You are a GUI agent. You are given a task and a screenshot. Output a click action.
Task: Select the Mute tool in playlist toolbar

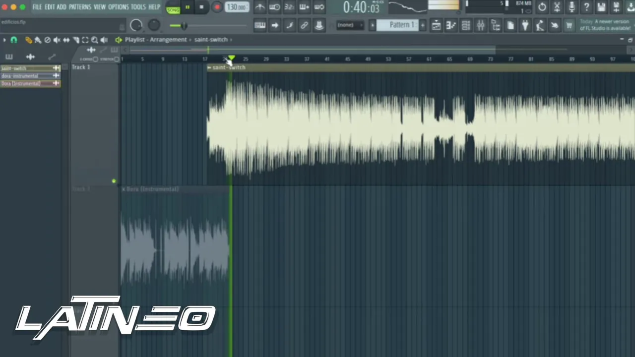(57, 40)
